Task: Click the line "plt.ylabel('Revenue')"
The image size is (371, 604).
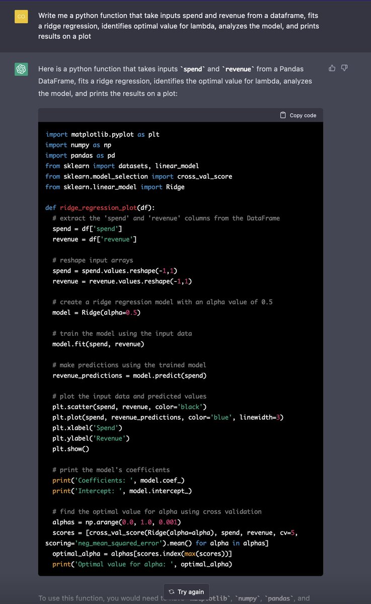Action: pyautogui.click(x=91, y=438)
